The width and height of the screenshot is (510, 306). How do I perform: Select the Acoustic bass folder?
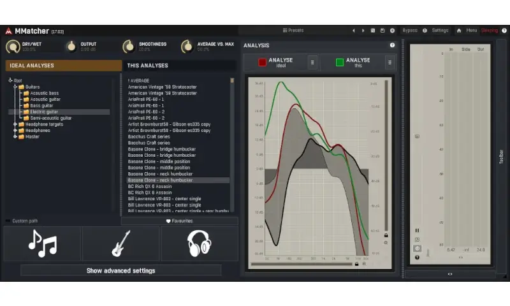[44, 93]
